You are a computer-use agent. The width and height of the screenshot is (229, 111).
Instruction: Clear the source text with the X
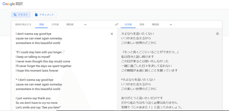112,34
